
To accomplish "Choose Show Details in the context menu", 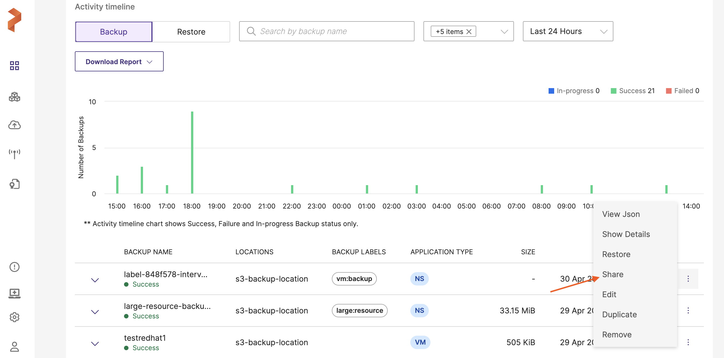I will tap(626, 234).
